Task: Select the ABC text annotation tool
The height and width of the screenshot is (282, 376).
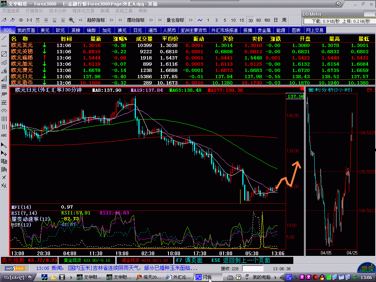Action: click(4, 135)
